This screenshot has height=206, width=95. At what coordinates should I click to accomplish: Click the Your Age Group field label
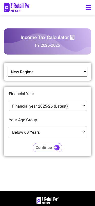tap(23, 120)
